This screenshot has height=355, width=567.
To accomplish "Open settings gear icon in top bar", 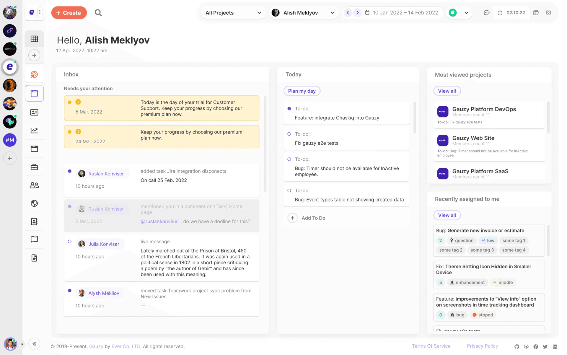I will (548, 13).
